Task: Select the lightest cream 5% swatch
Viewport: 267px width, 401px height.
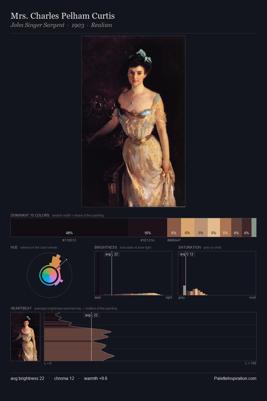Action: tap(214, 228)
